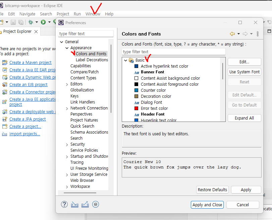The width and height of the screenshot is (272, 220).
Task: Click the Debug (bug) toolbar icon
Action: (31, 22)
